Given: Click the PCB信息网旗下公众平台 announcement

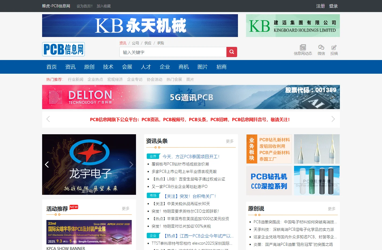Looking at the screenshot, I should tap(190, 120).
